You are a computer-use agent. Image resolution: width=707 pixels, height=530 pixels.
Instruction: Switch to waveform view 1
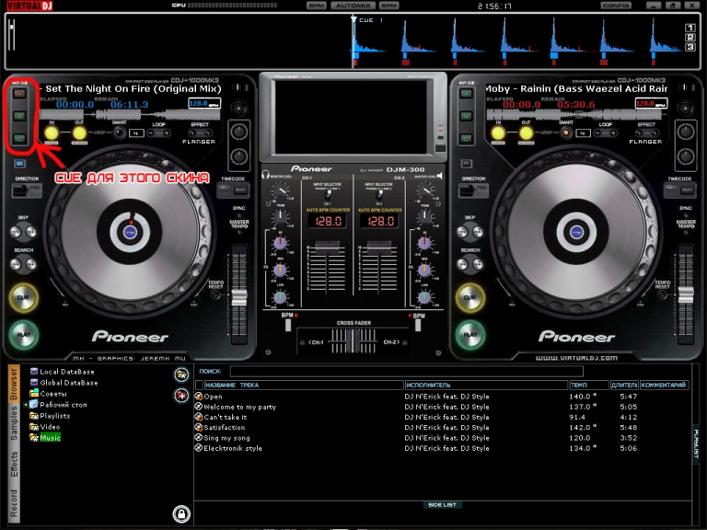690,28
